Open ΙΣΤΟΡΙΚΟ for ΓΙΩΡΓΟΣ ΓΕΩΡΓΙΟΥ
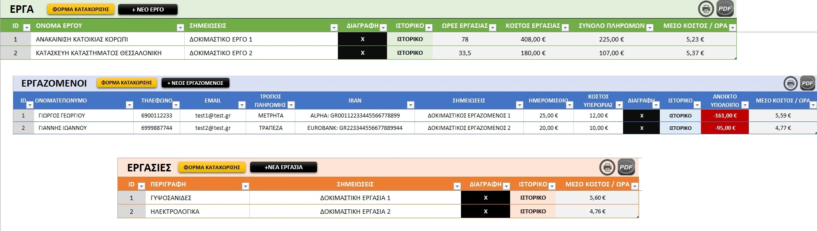Screen dimensions: 817x231 680,116
